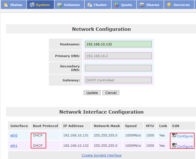
Task: Click the Update button
Action: click(92, 93)
